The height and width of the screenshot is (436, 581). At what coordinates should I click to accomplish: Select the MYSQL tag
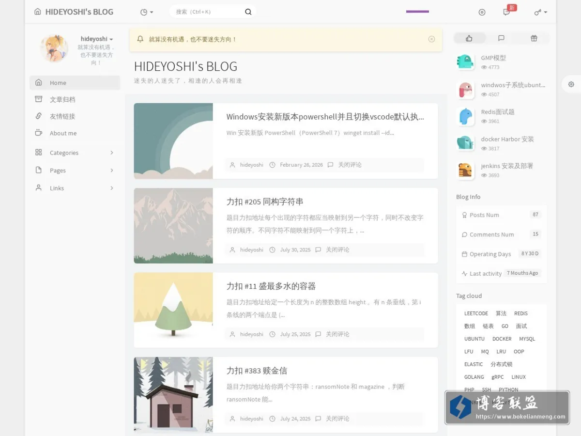tap(527, 339)
